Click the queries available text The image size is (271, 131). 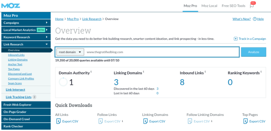pos(87,60)
